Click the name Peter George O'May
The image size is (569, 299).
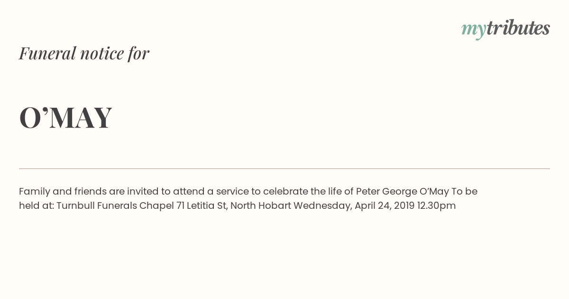click(402, 192)
